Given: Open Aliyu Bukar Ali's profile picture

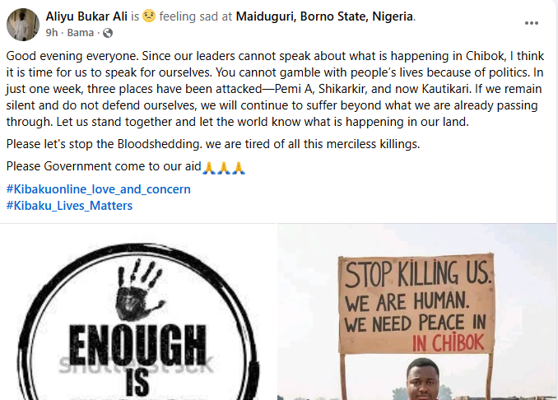Looking at the screenshot, I should pos(23,25).
